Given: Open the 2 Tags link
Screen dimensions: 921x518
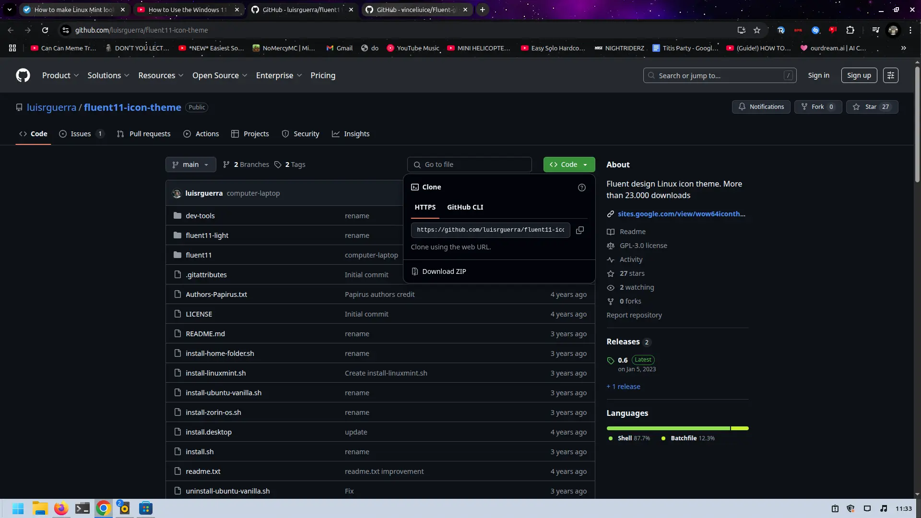Looking at the screenshot, I should point(290,165).
